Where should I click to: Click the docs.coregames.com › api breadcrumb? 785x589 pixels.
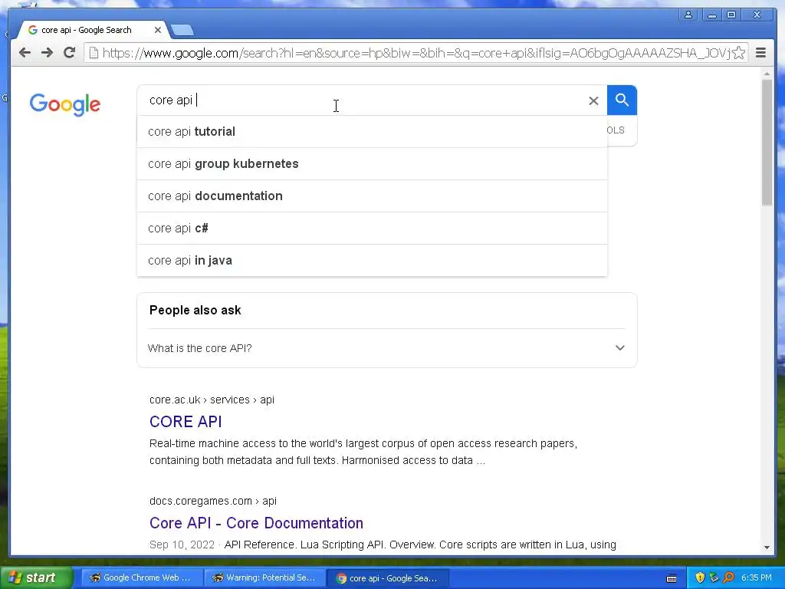[x=213, y=501]
